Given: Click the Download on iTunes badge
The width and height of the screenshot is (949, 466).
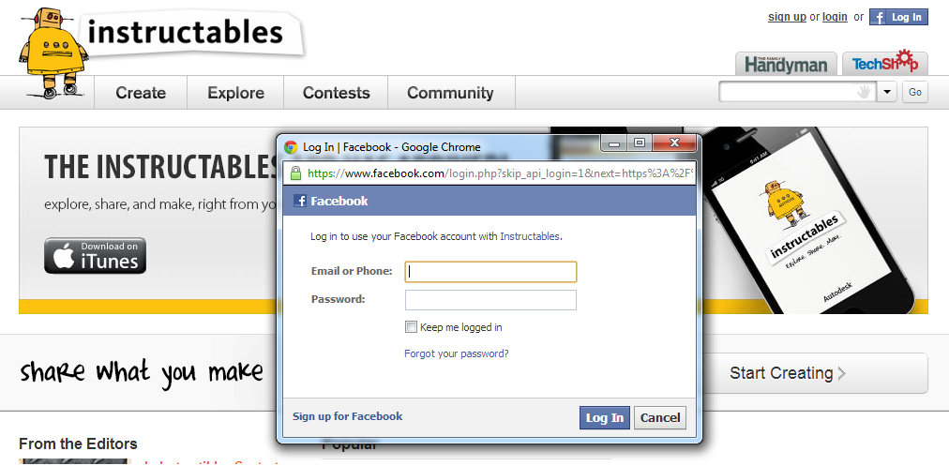Looking at the screenshot, I should (96, 255).
